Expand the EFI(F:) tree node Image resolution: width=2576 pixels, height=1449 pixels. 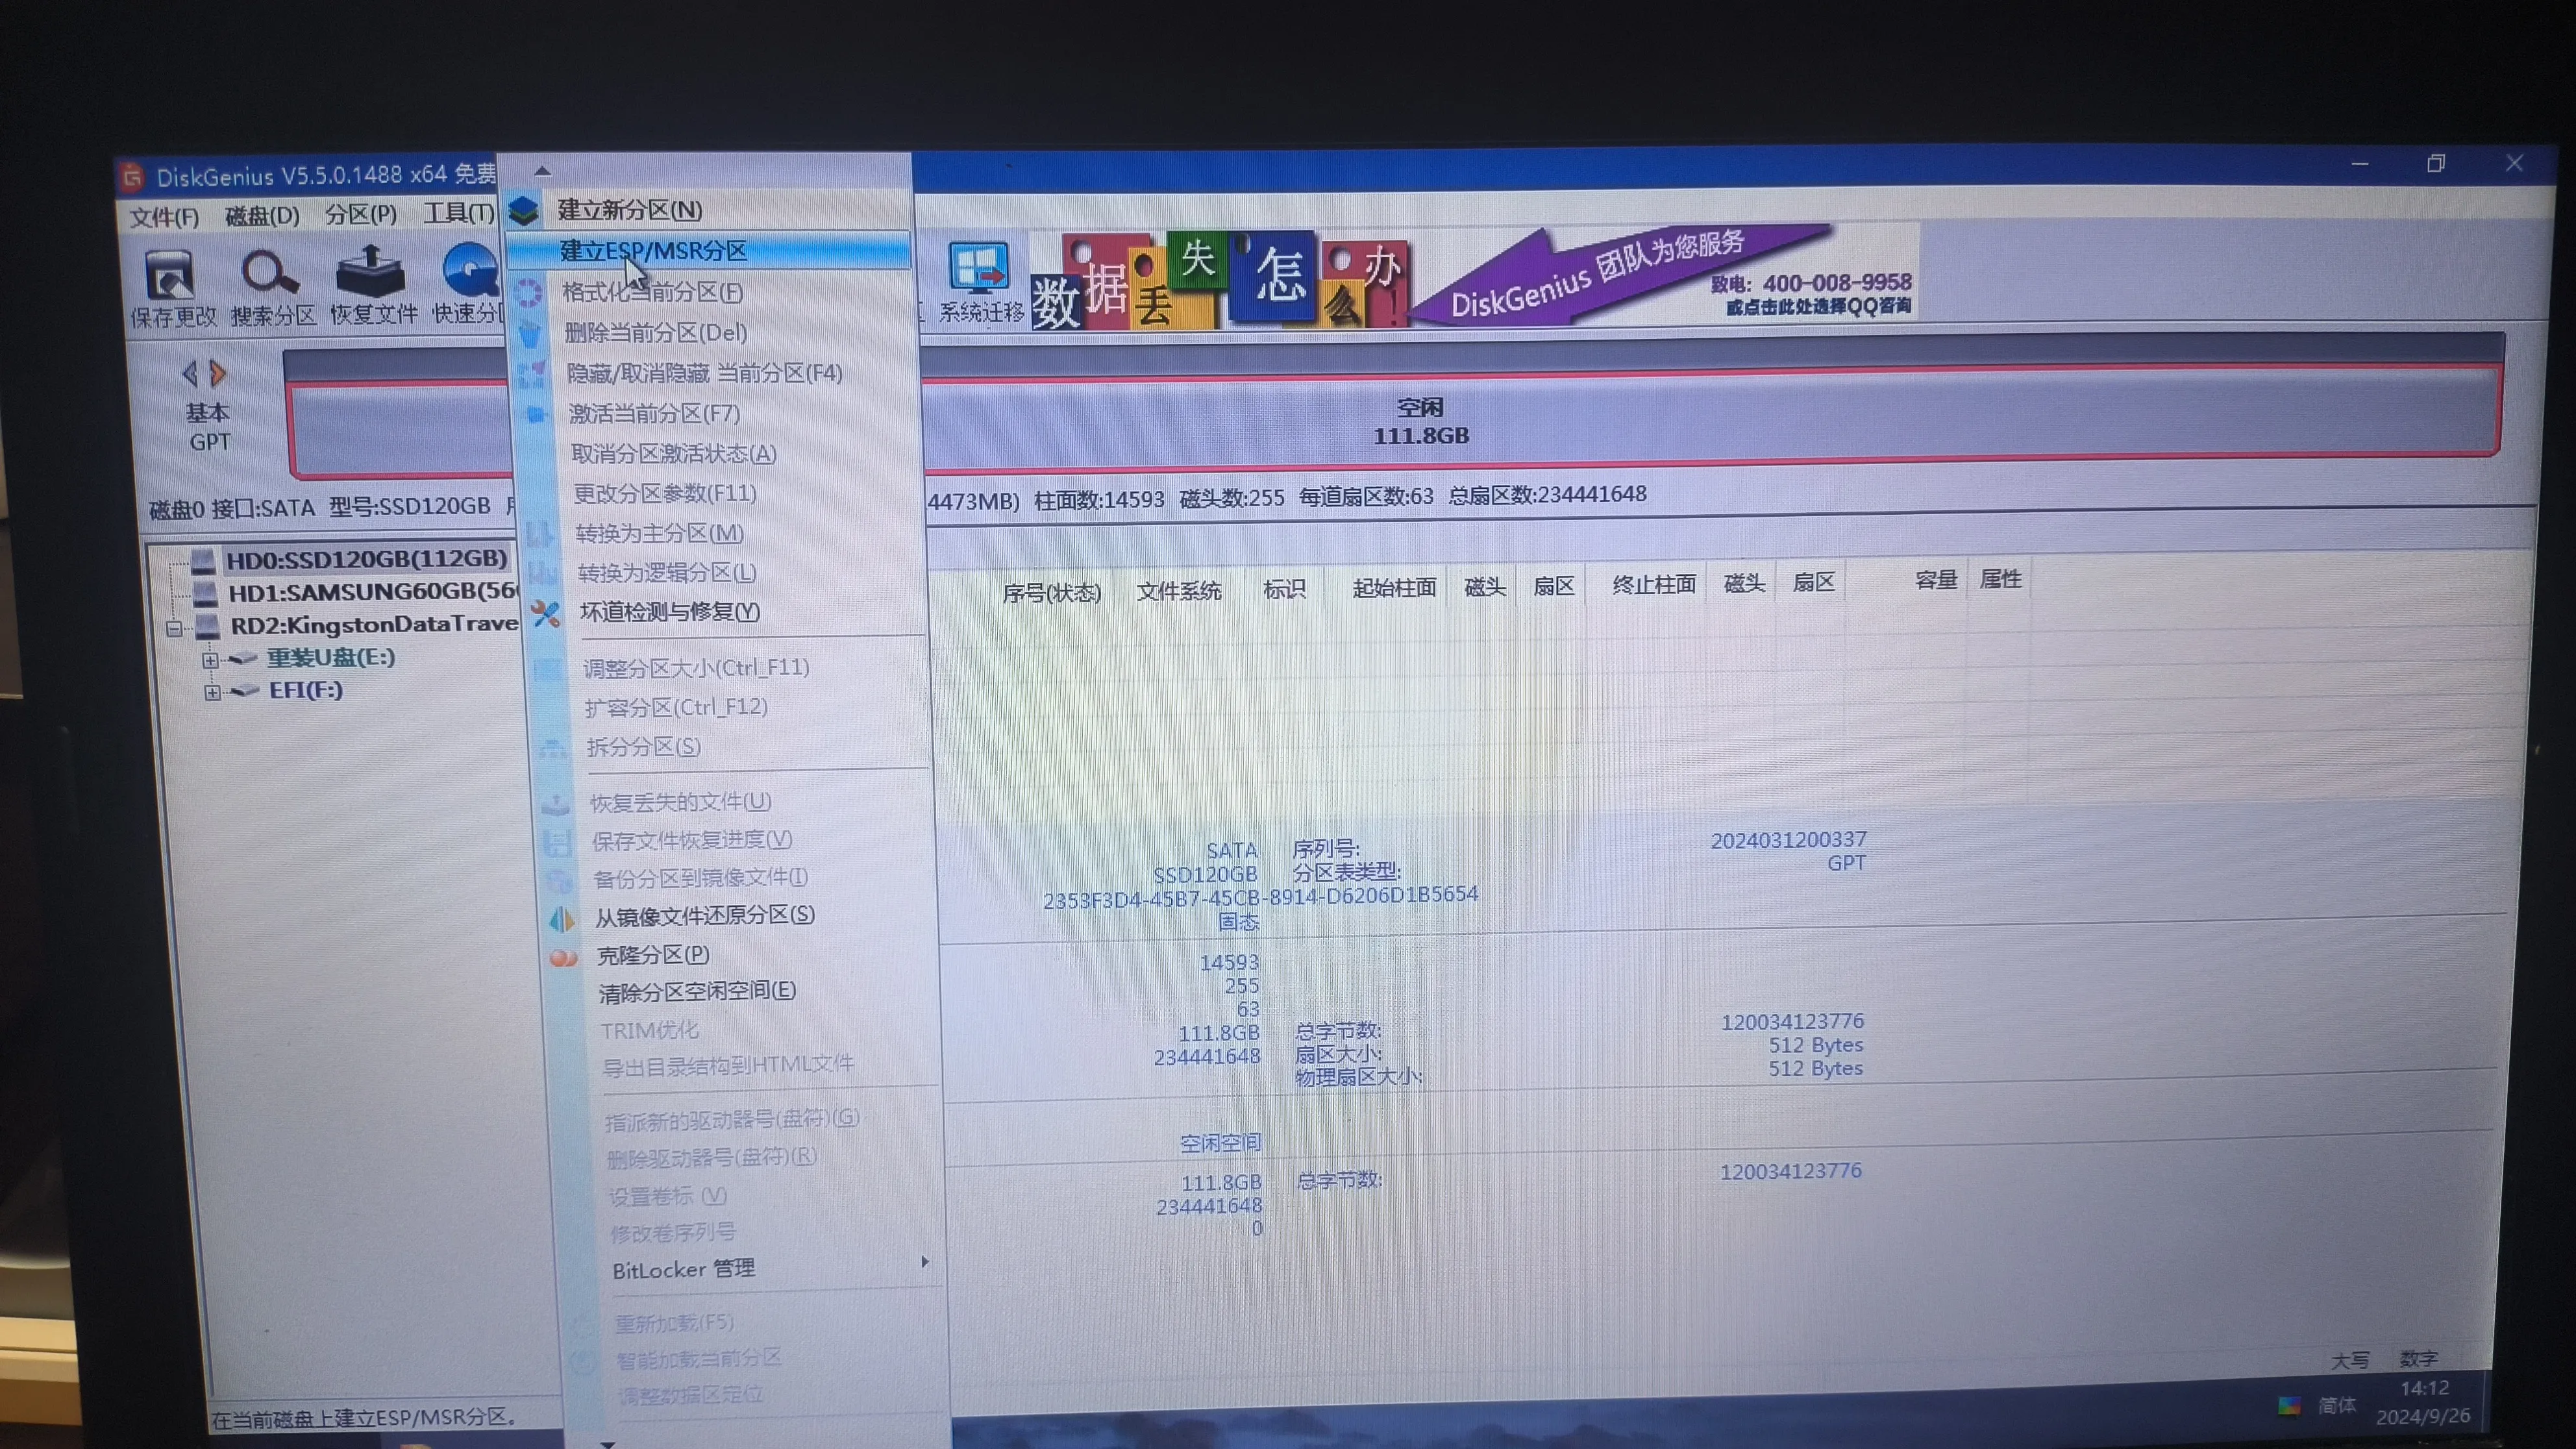coord(212,692)
